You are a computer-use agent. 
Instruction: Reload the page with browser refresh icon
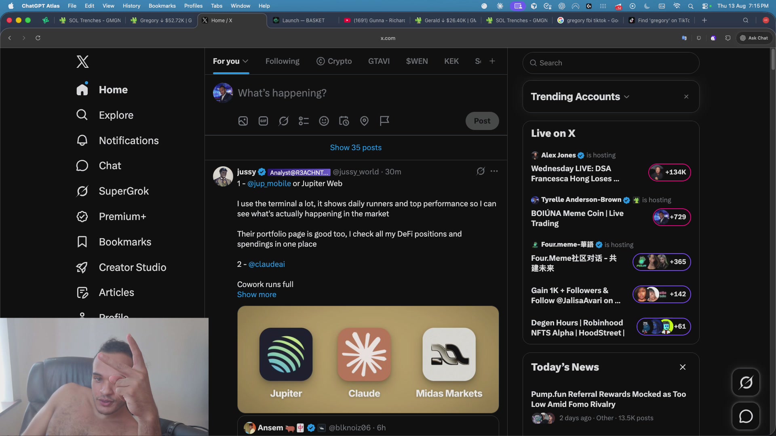[x=38, y=38]
